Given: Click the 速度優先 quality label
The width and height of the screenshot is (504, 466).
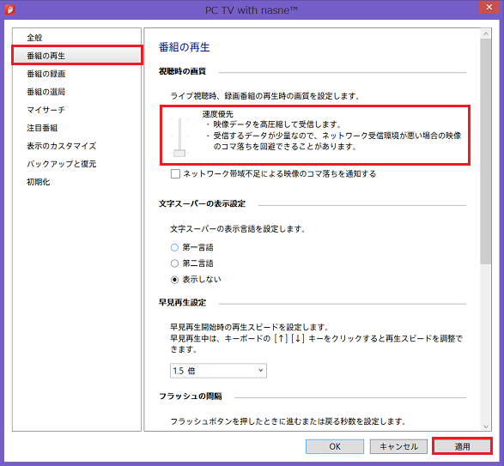Looking at the screenshot, I should 217,114.
